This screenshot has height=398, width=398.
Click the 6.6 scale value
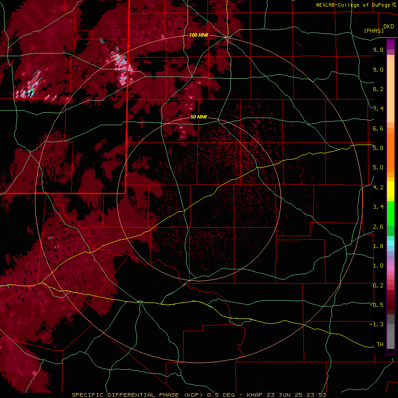[x=378, y=128]
